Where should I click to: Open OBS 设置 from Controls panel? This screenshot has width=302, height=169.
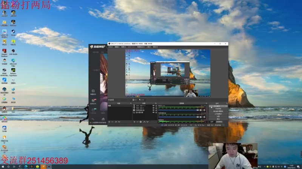coord(218,116)
